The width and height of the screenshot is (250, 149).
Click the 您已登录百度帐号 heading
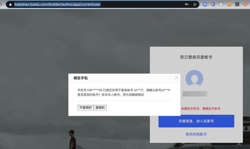(x=196, y=57)
